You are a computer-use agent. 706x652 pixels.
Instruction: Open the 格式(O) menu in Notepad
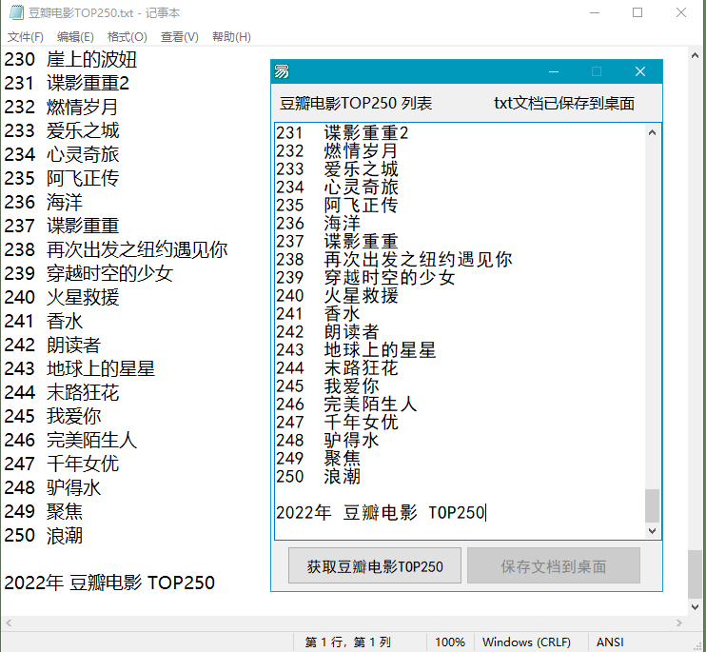pyautogui.click(x=127, y=37)
